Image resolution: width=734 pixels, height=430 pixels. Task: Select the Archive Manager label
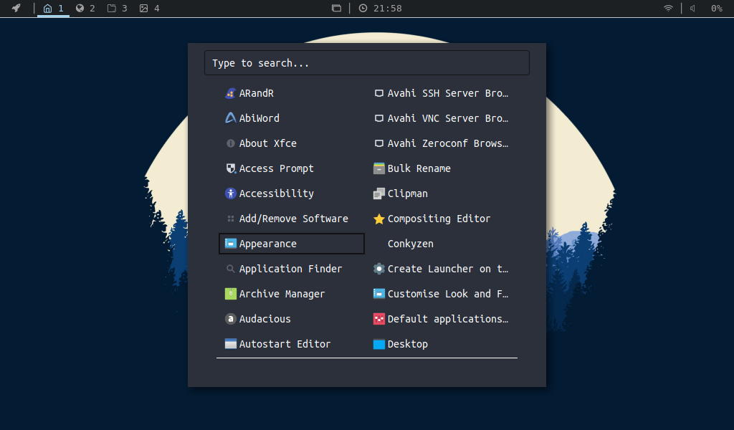[x=282, y=294]
